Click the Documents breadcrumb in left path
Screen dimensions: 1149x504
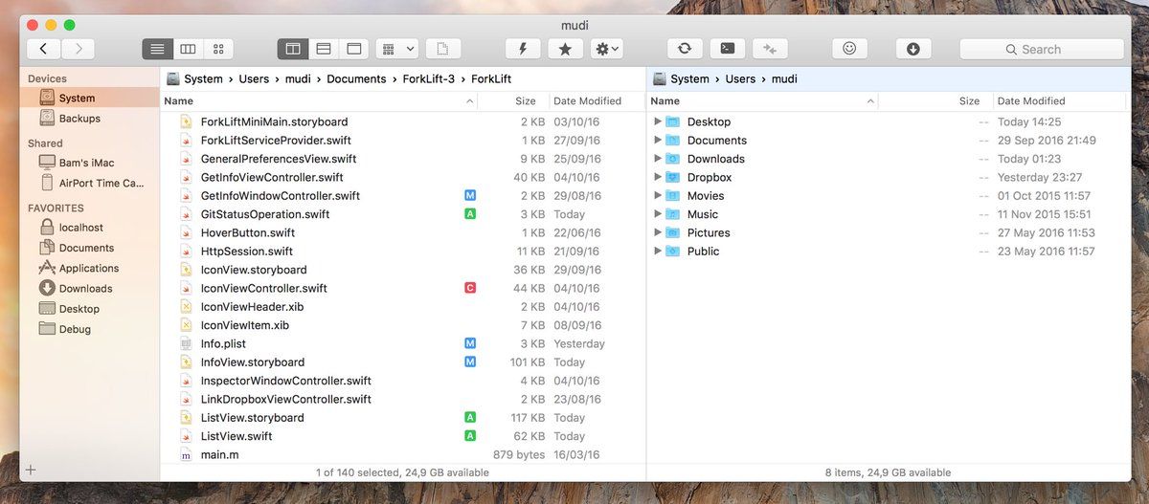pos(356,79)
